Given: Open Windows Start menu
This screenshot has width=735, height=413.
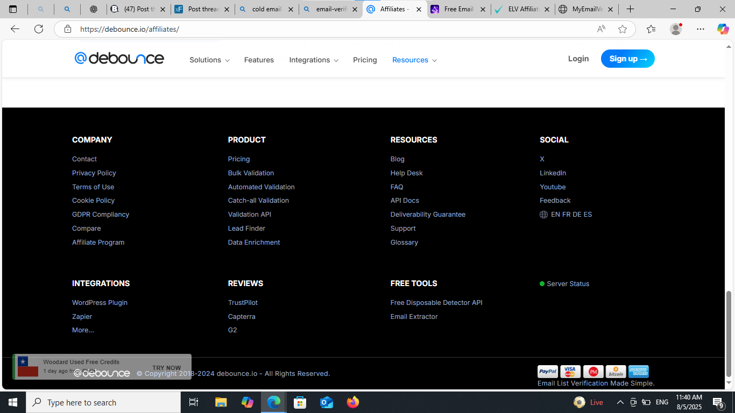Looking at the screenshot, I should tap(12, 402).
